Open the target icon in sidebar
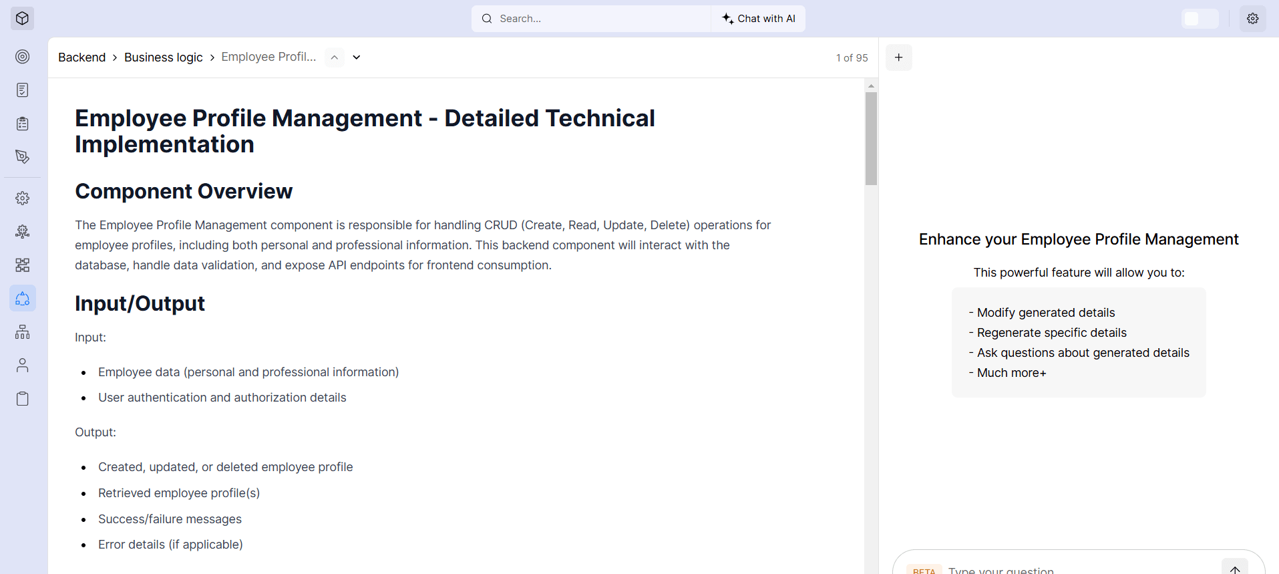 (23, 57)
